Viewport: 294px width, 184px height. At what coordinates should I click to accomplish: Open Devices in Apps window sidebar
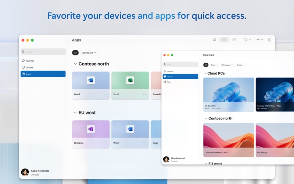pos(43,67)
